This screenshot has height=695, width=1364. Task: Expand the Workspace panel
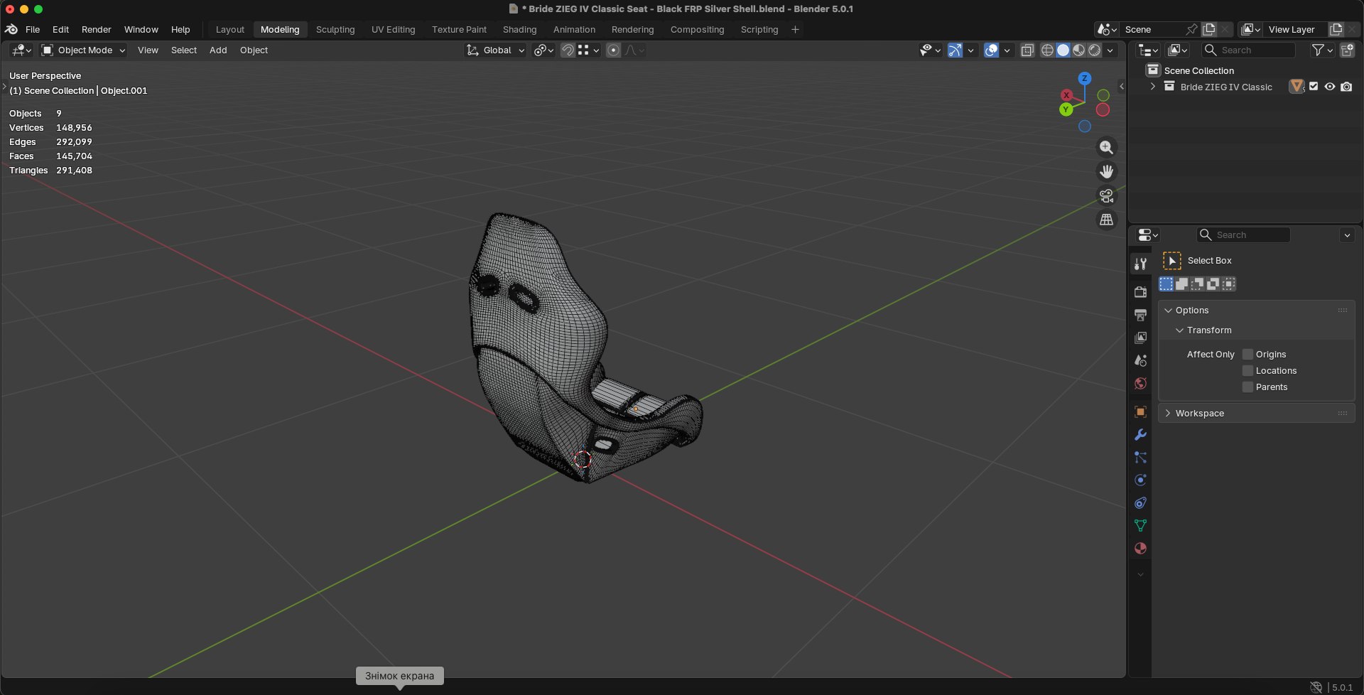pyautogui.click(x=1168, y=413)
